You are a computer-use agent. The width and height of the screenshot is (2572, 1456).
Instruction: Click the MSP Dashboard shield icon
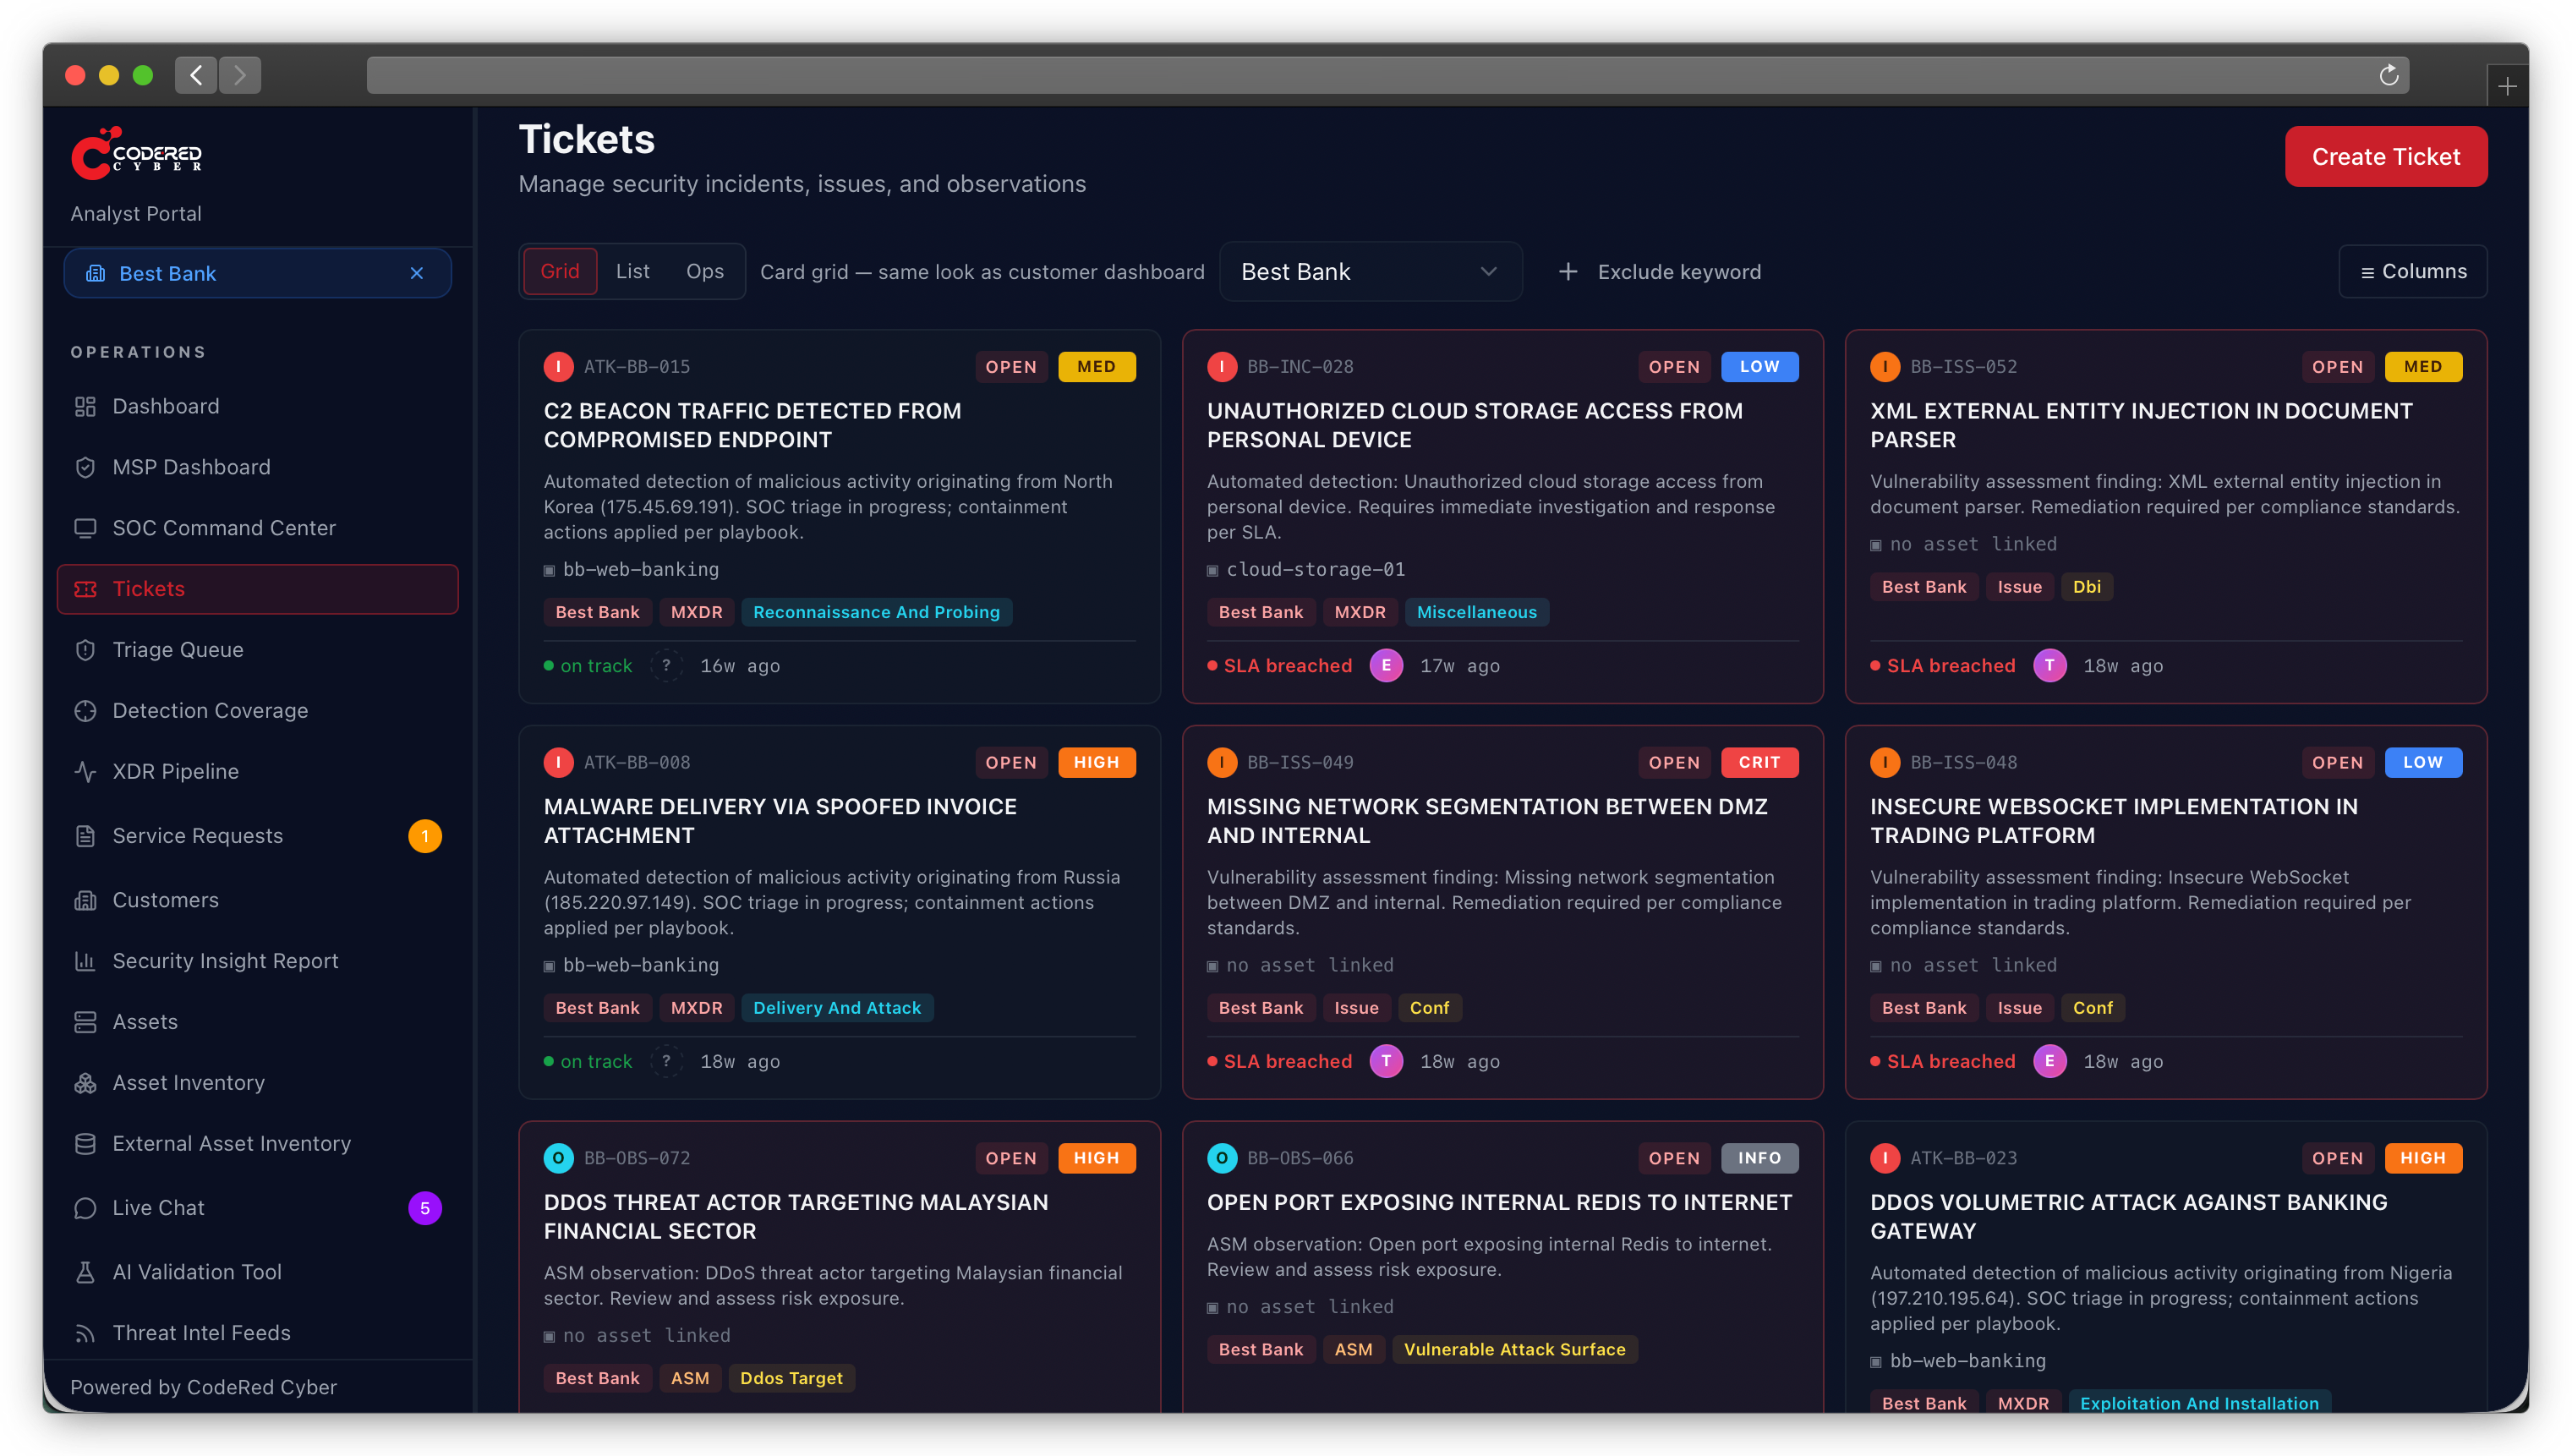85,467
